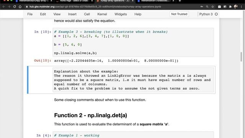This screenshot has width=245, height=138.
Task: Go to the browser home page icon
Action: click(x=20, y=7)
